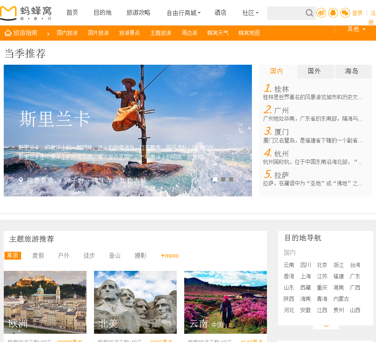Log in with Weibo icon
The height and width of the screenshot is (342, 376).
coord(321,13)
